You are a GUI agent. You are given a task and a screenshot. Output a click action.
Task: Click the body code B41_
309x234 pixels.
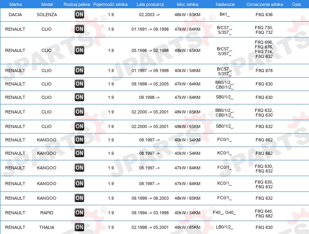(x=224, y=14)
